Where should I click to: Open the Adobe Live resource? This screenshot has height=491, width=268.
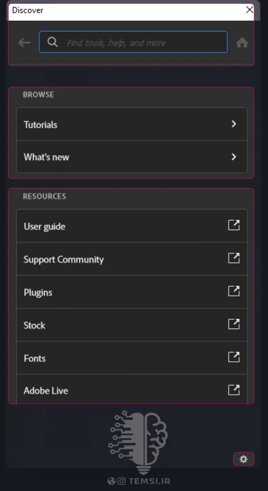click(x=132, y=389)
